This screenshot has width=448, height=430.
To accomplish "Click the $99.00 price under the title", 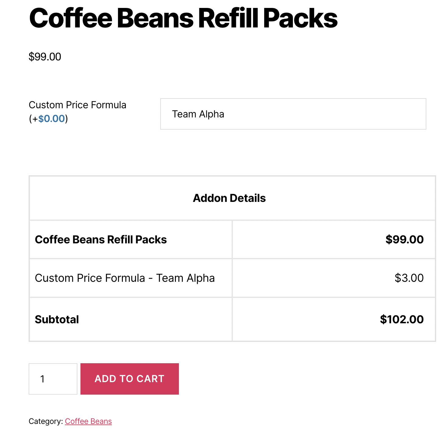I will tap(45, 57).
